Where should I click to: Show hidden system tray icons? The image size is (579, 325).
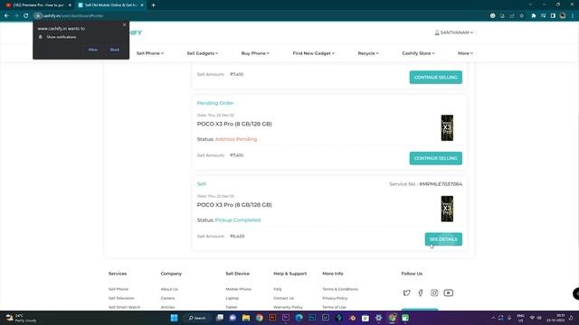click(x=493, y=318)
